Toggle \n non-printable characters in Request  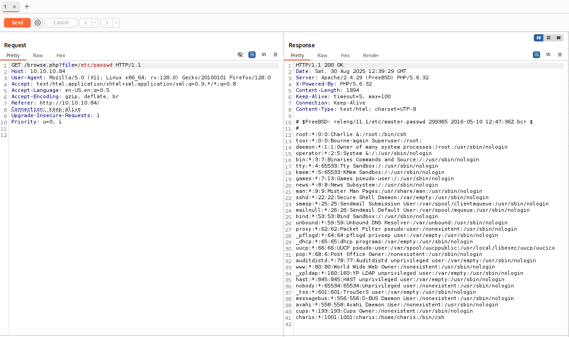coord(264,55)
